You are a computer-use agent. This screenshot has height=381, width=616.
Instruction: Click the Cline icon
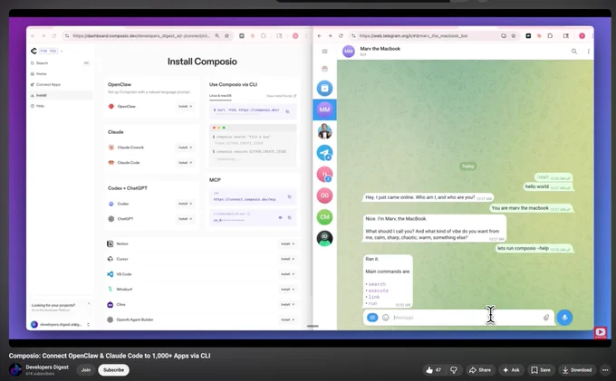point(110,304)
